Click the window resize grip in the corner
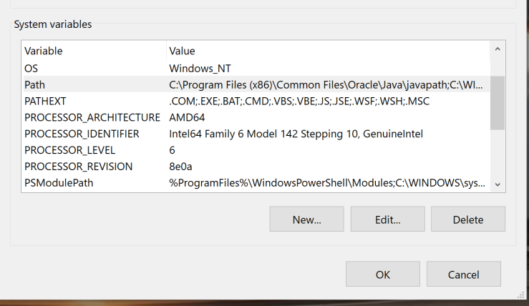Viewport: 529px width, 306px height. (520, 295)
